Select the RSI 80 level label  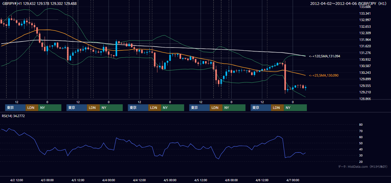(361, 125)
